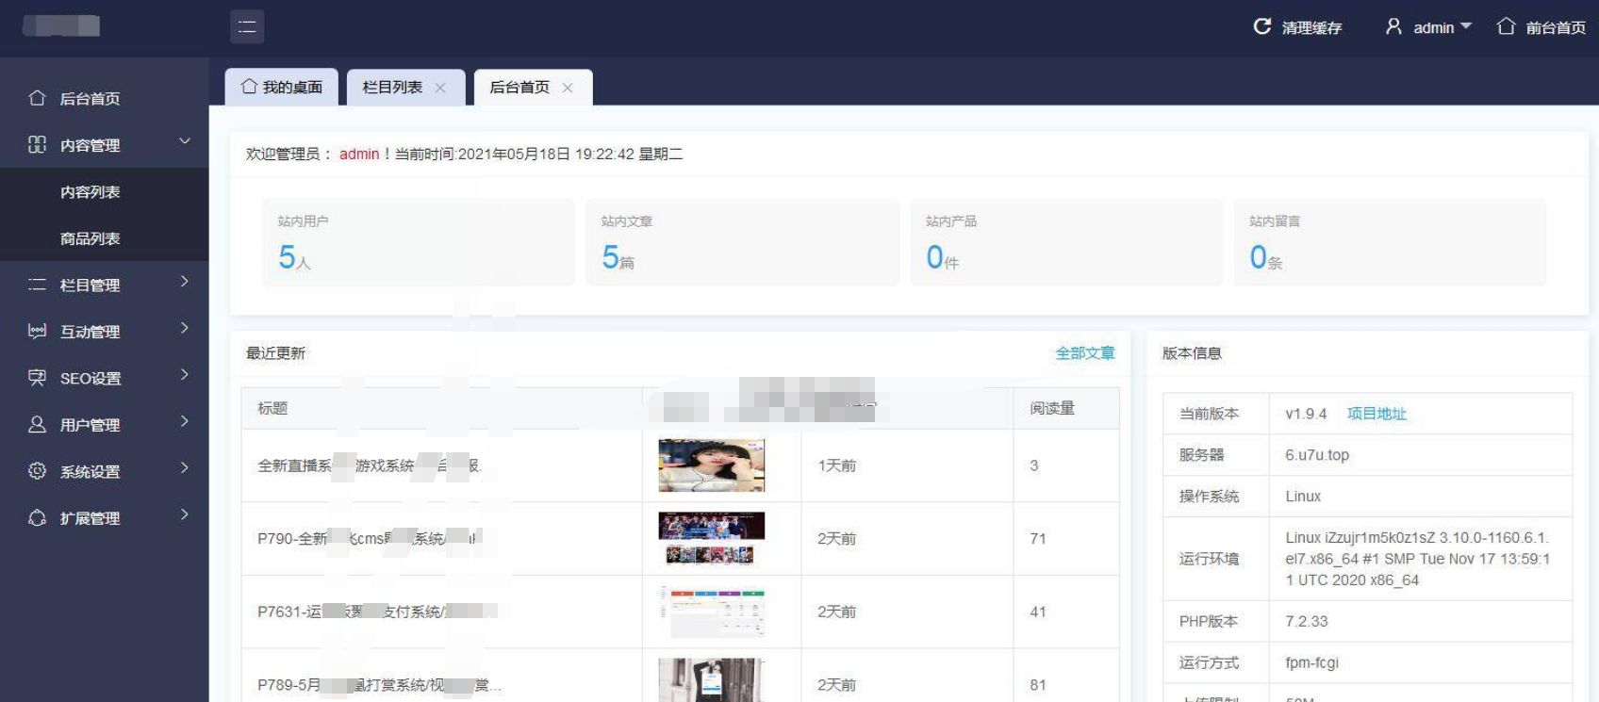Click version value v1.9.4

(1306, 414)
